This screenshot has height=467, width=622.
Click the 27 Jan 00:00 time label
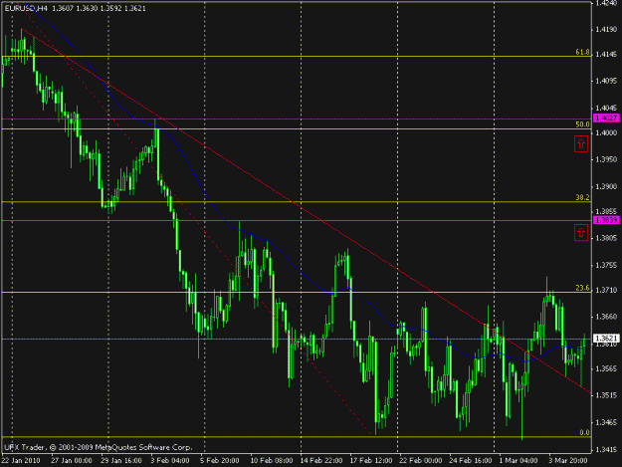(72, 460)
